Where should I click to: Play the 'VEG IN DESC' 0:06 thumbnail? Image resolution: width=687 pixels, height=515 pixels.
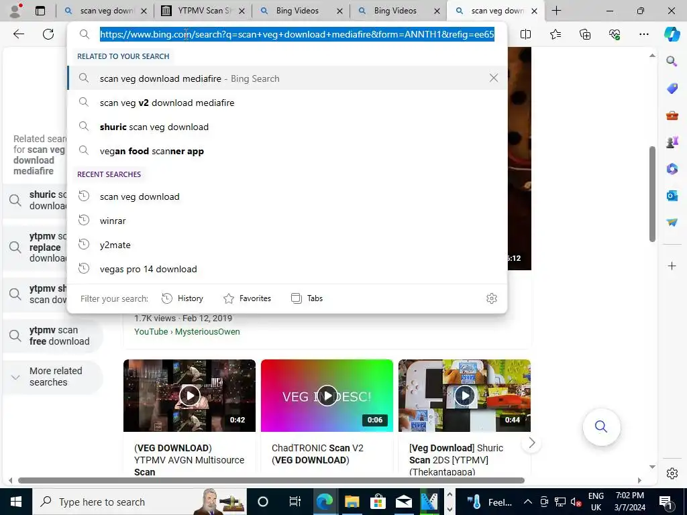click(x=327, y=396)
